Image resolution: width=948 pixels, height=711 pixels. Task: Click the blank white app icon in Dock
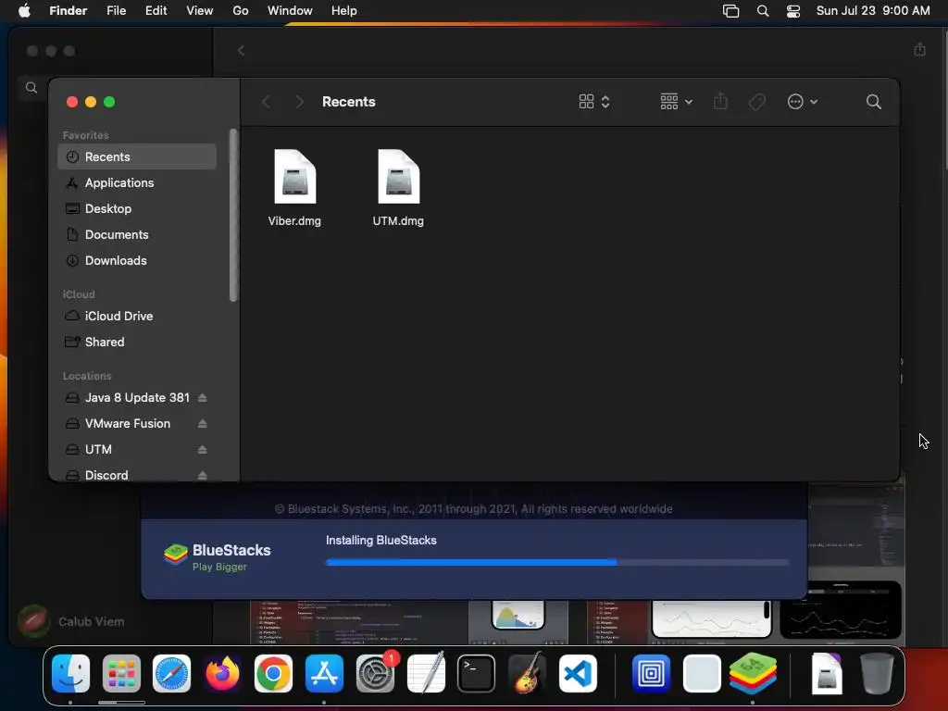[x=702, y=674]
